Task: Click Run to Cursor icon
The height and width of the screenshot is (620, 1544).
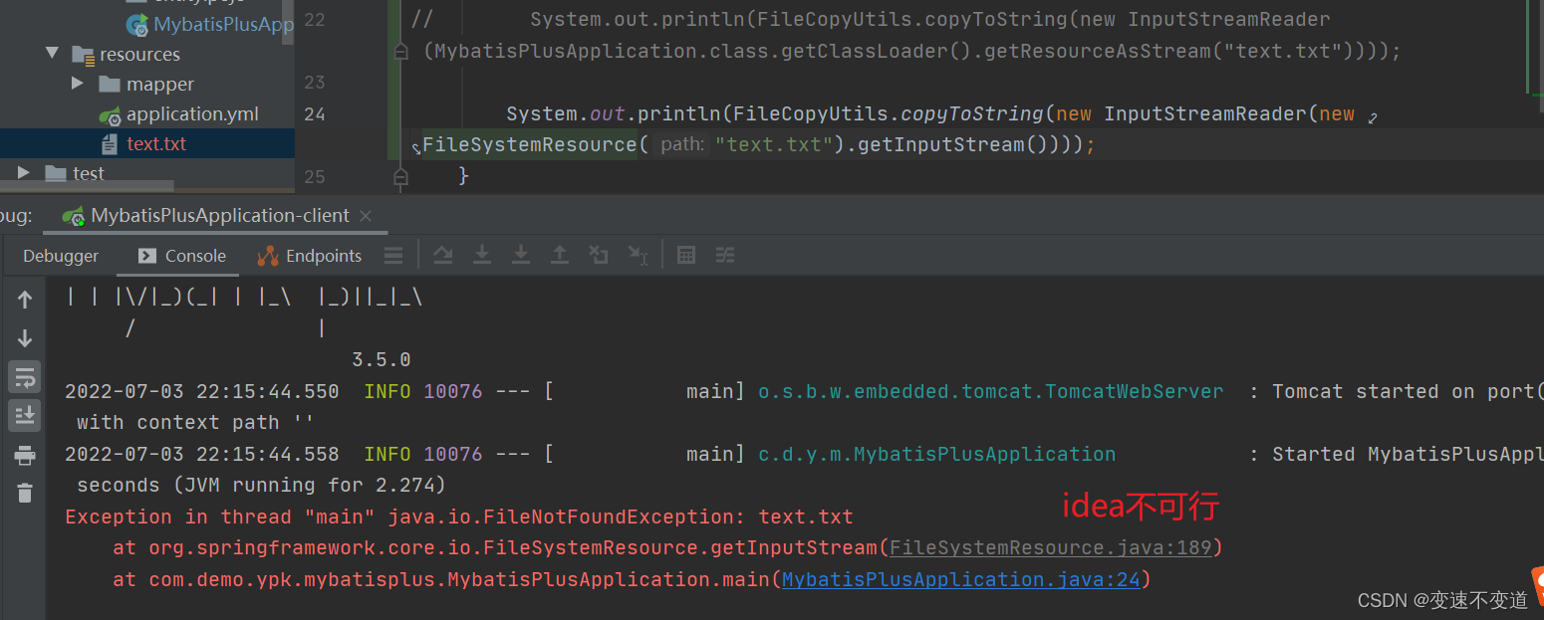Action: point(639,256)
